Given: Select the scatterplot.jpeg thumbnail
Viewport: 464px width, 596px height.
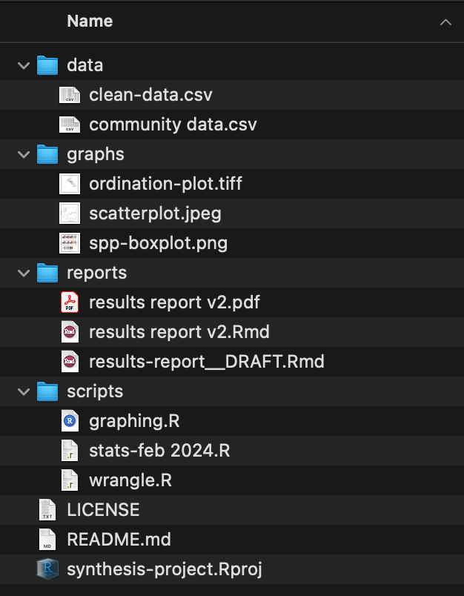Looking at the screenshot, I should tap(69, 213).
